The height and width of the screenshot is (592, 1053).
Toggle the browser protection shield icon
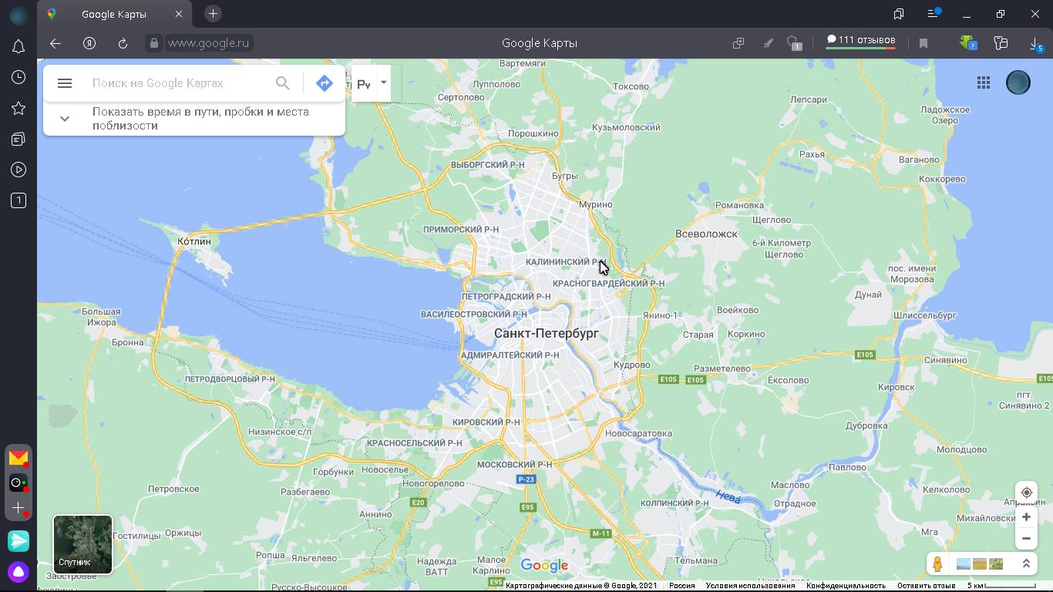[793, 43]
